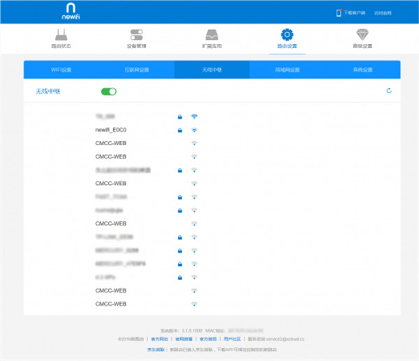
Task: Click the lock icon beside newifi_E0C0
Action: (179, 130)
